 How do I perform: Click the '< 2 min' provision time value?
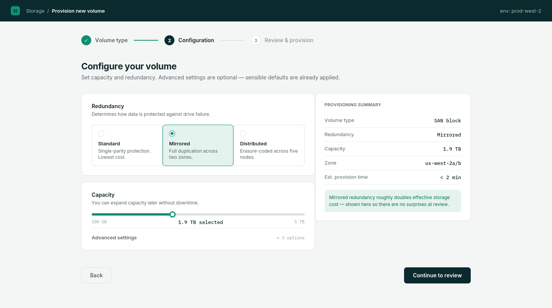click(x=450, y=177)
